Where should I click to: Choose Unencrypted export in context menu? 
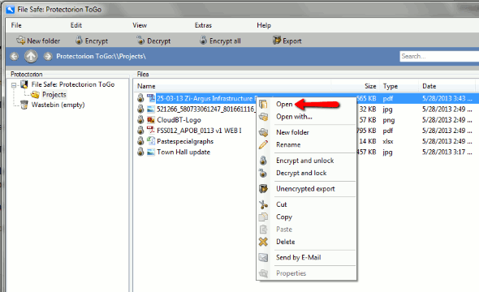(x=306, y=189)
